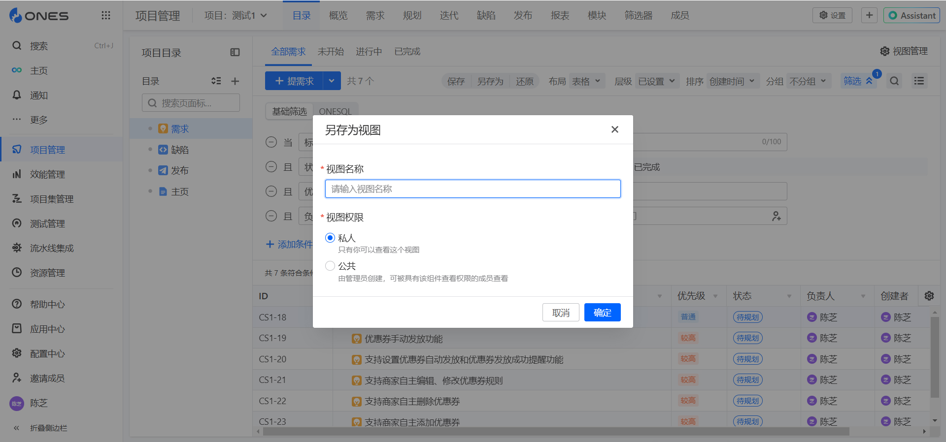946x442 pixels.
Task: Click the list display options icon
Action: tap(919, 81)
